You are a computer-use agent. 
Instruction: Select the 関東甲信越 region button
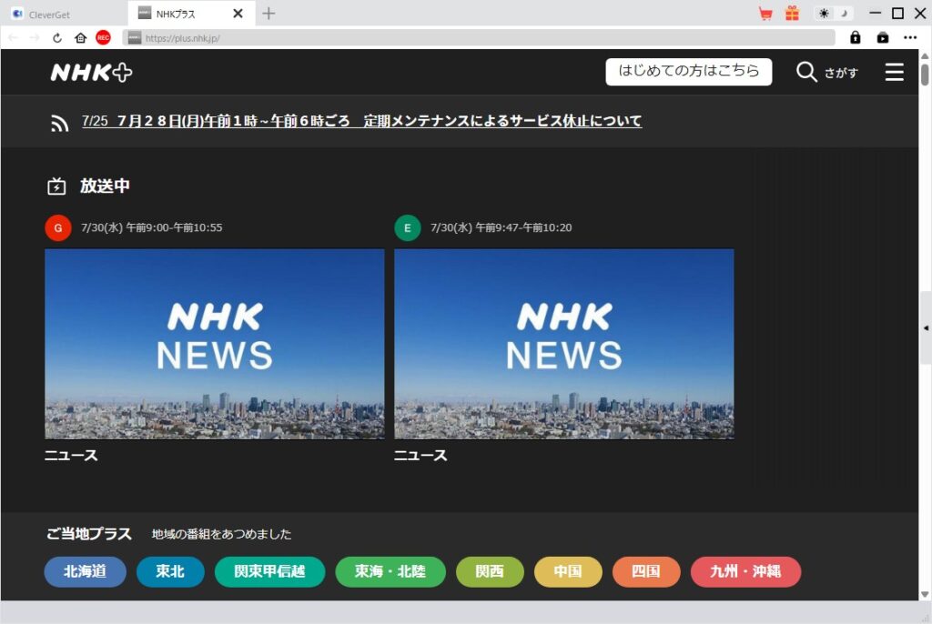[x=269, y=572]
